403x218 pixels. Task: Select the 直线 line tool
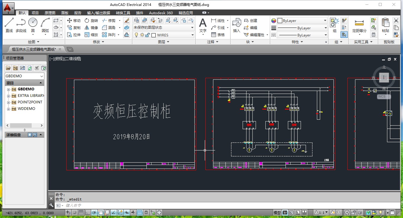click(x=9, y=25)
